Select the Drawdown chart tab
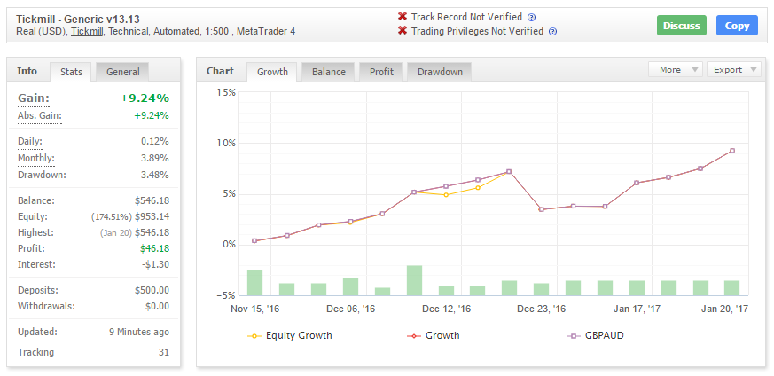This screenshot has height=376, width=774. point(440,72)
